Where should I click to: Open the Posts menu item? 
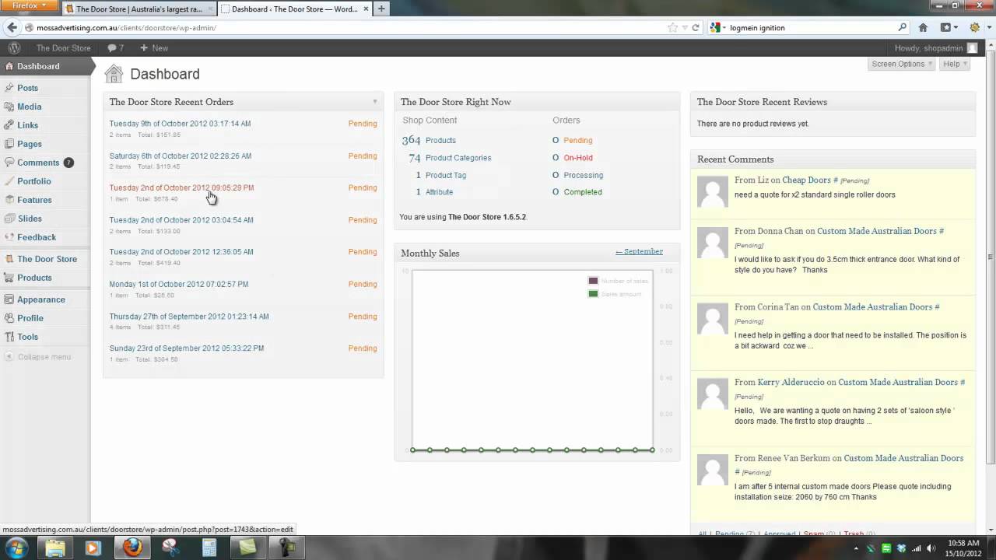coord(27,88)
